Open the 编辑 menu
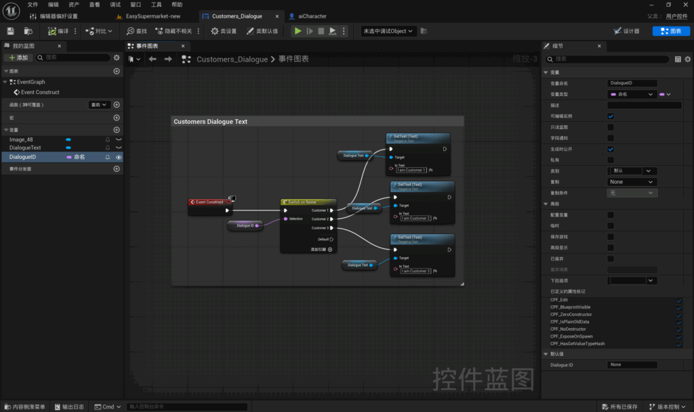Image resolution: width=694 pixels, height=412 pixels. coord(53,5)
